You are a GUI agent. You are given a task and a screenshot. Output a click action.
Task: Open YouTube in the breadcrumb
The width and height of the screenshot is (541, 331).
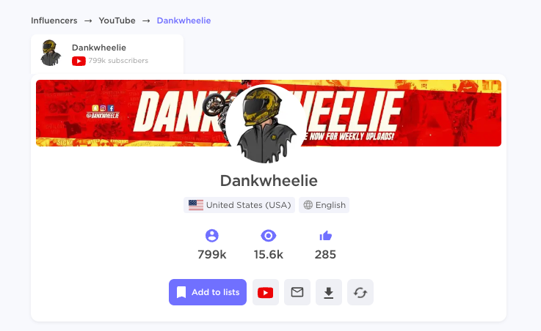(117, 21)
